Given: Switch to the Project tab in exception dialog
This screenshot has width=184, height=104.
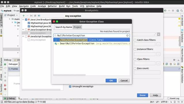Looking at the screenshot, I should [x=77, y=27].
